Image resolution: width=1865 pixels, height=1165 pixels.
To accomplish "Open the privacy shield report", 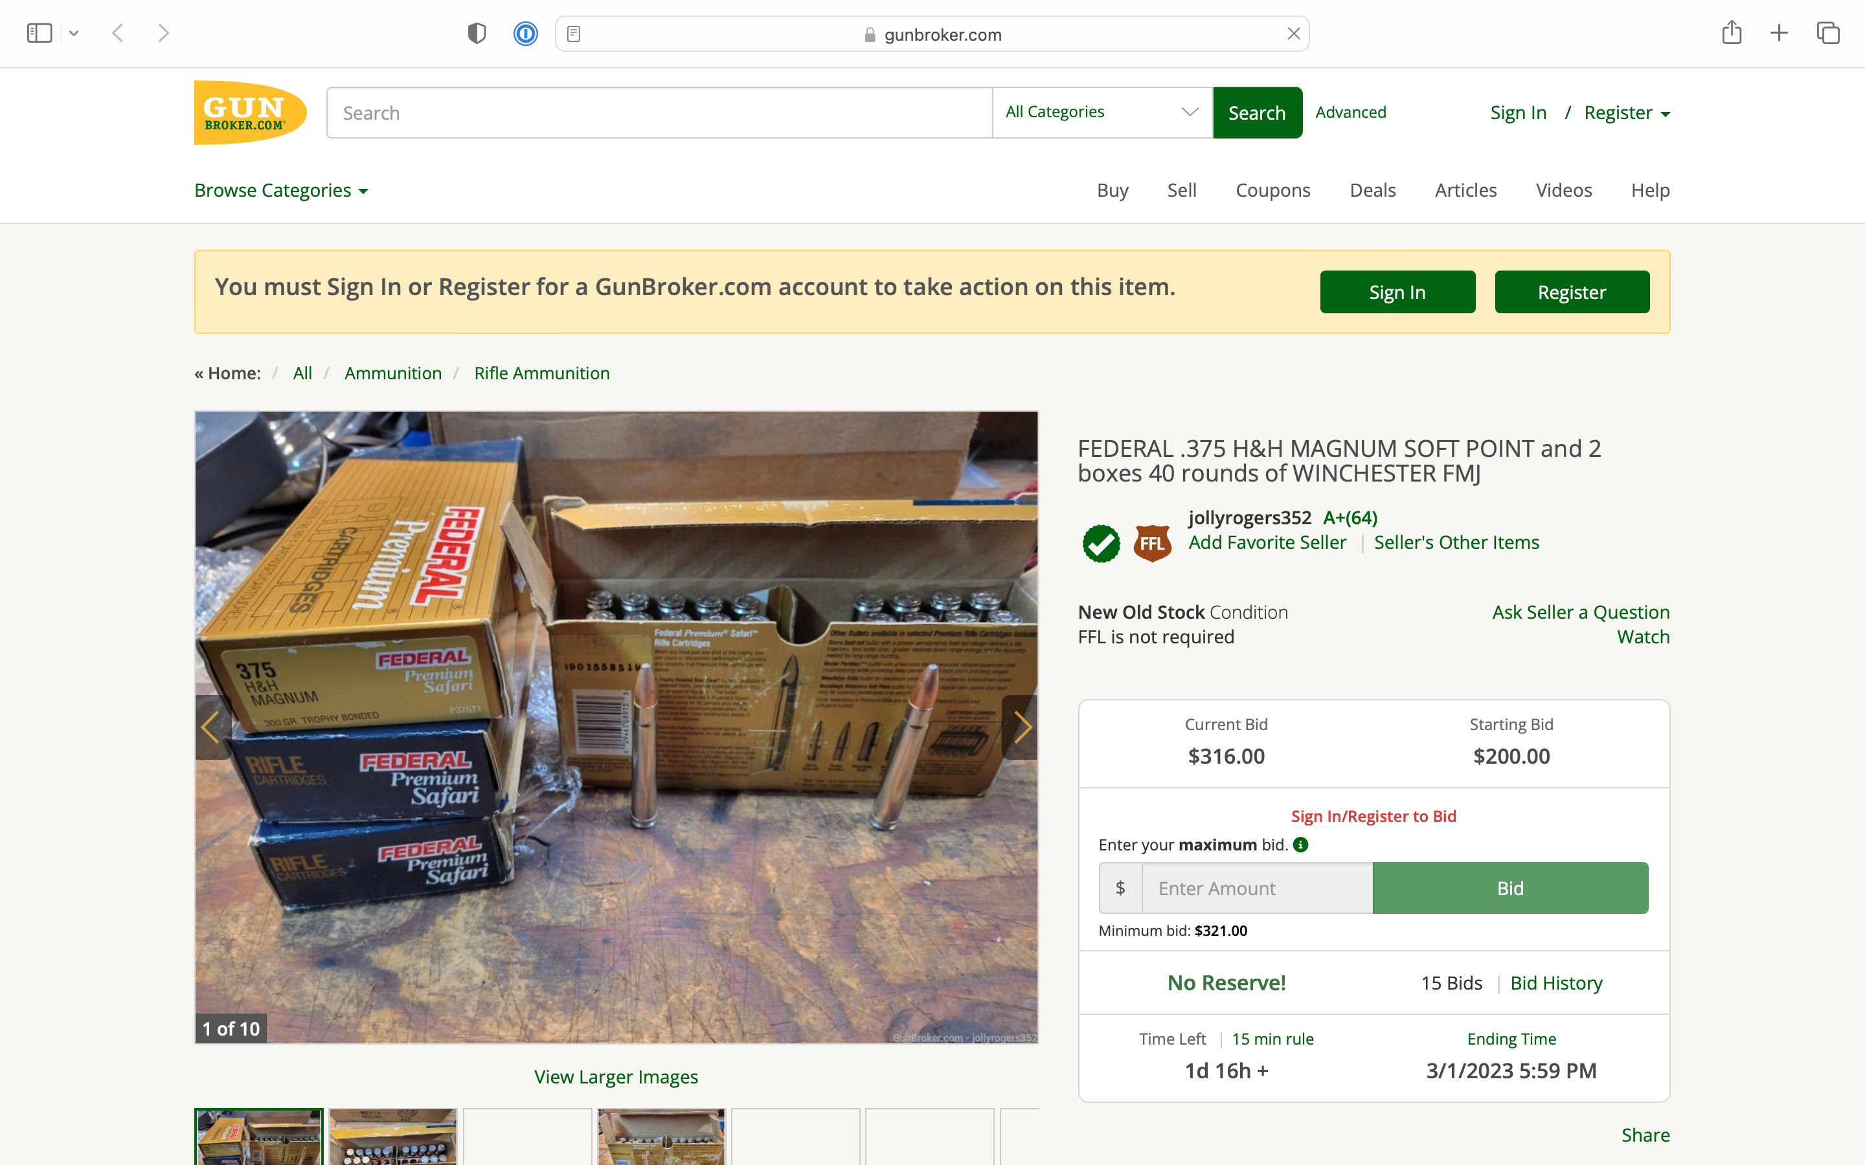I will click(477, 33).
